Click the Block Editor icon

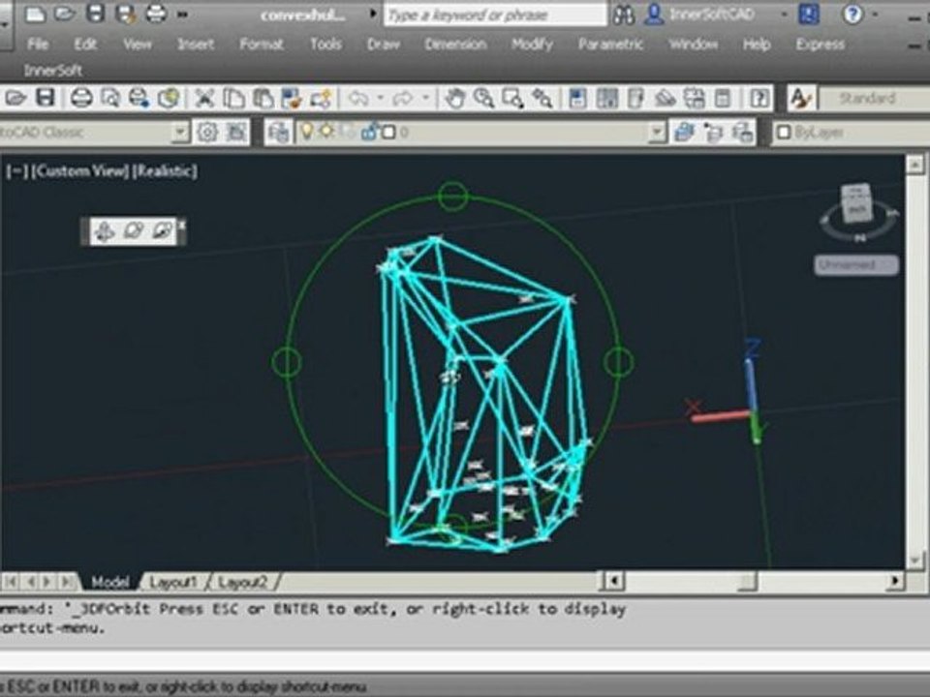click(321, 98)
